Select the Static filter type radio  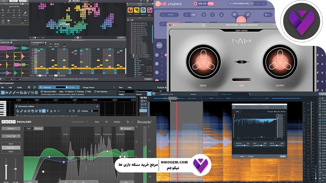point(281,111)
